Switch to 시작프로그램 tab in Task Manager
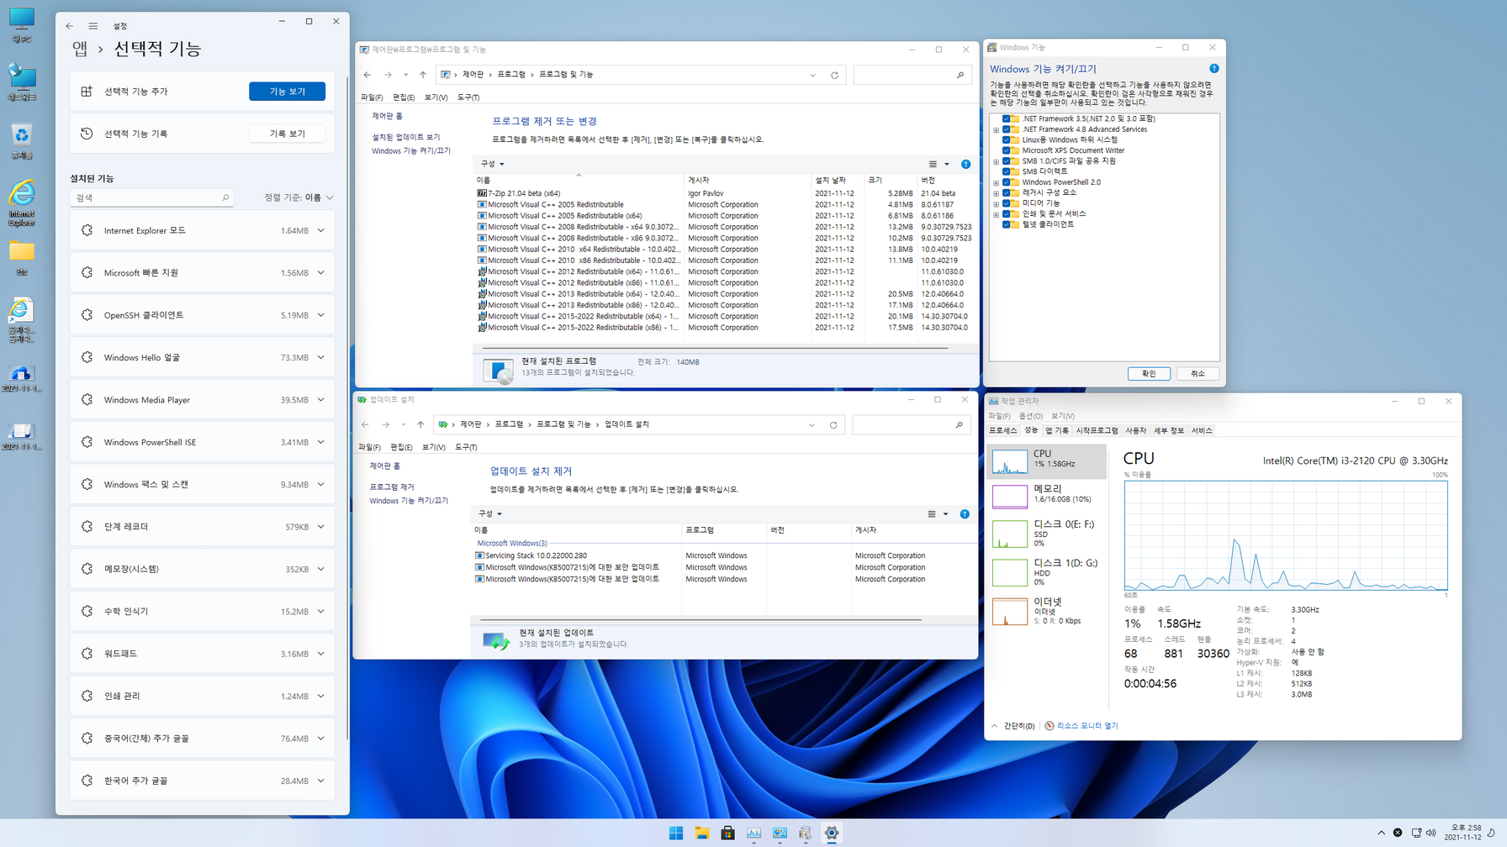 pyautogui.click(x=1097, y=430)
